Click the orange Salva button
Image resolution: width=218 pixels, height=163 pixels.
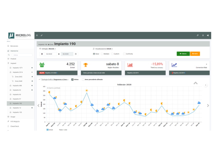(195, 54)
